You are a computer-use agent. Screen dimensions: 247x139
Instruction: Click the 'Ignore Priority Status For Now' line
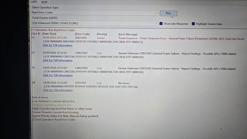tap(66, 116)
